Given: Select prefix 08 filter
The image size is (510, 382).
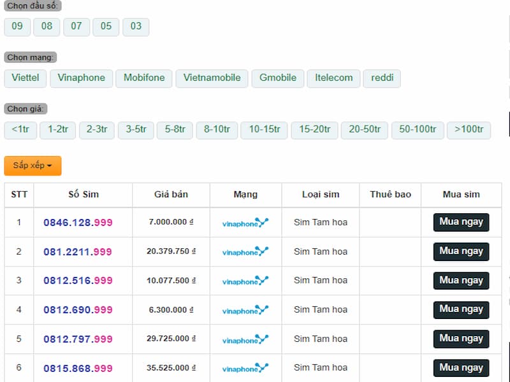Looking at the screenshot, I should [47, 27].
